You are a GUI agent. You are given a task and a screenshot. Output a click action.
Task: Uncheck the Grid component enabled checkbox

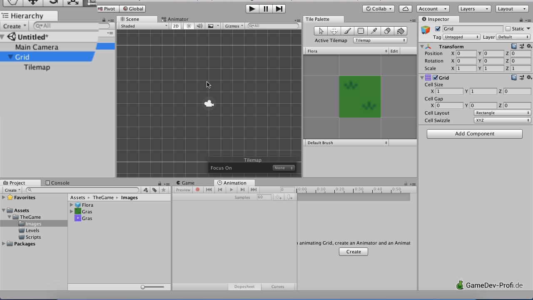(436, 78)
